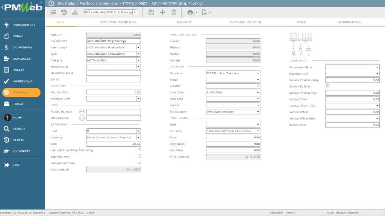This screenshot has width=385, height=216.
Task: Expand the Item Group dropdown
Action: pos(138,48)
